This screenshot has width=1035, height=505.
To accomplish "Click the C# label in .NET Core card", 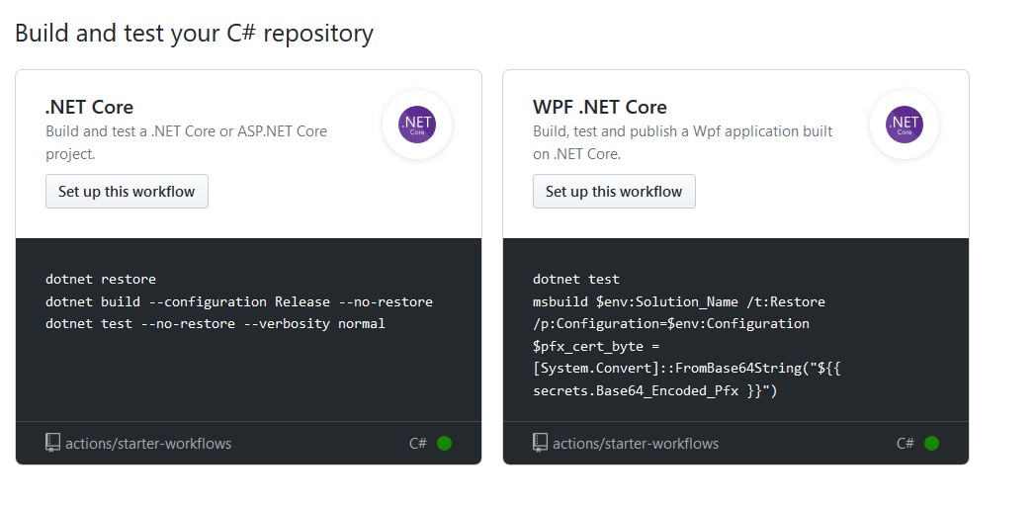I will (x=418, y=444).
